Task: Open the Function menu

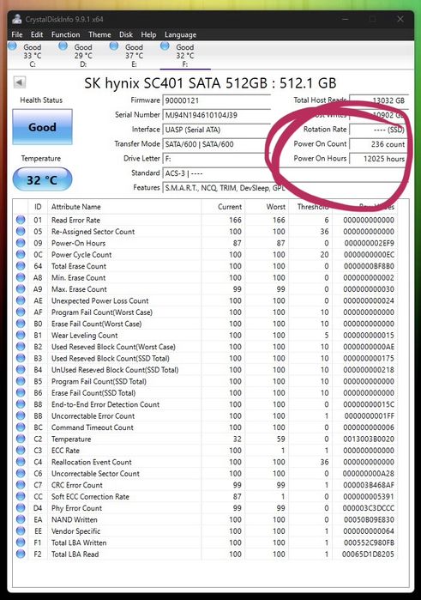Action: pyautogui.click(x=65, y=34)
